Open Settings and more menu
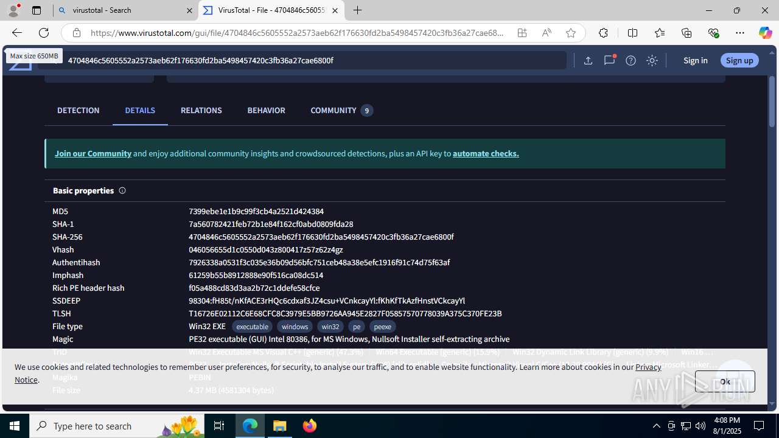 (740, 33)
